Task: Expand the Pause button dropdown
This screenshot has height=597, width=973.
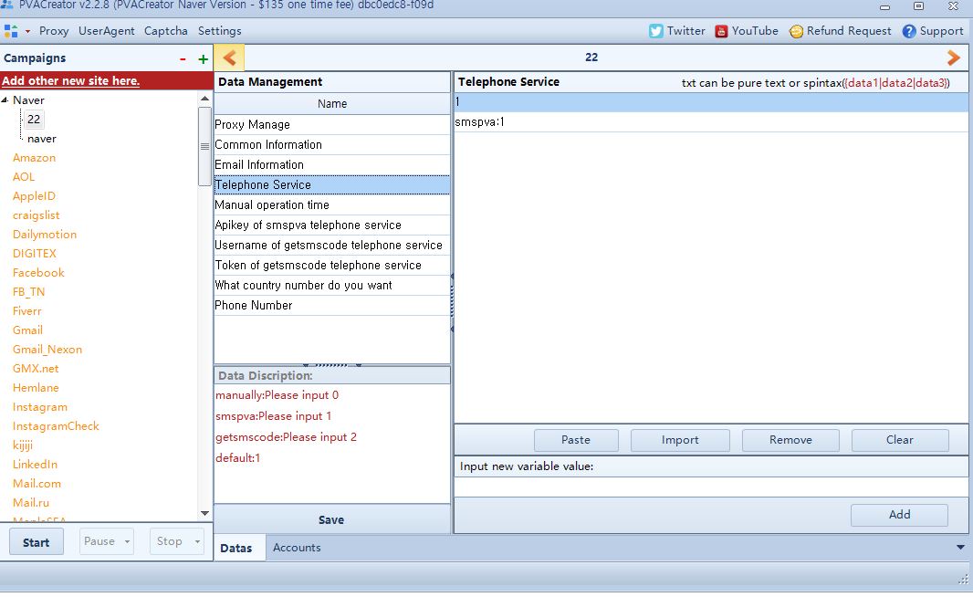Action: pyautogui.click(x=128, y=541)
